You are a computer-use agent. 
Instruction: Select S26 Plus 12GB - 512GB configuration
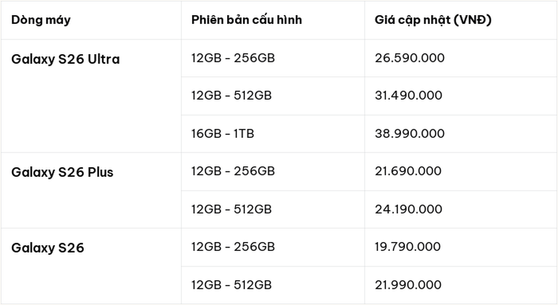pyautogui.click(x=232, y=209)
